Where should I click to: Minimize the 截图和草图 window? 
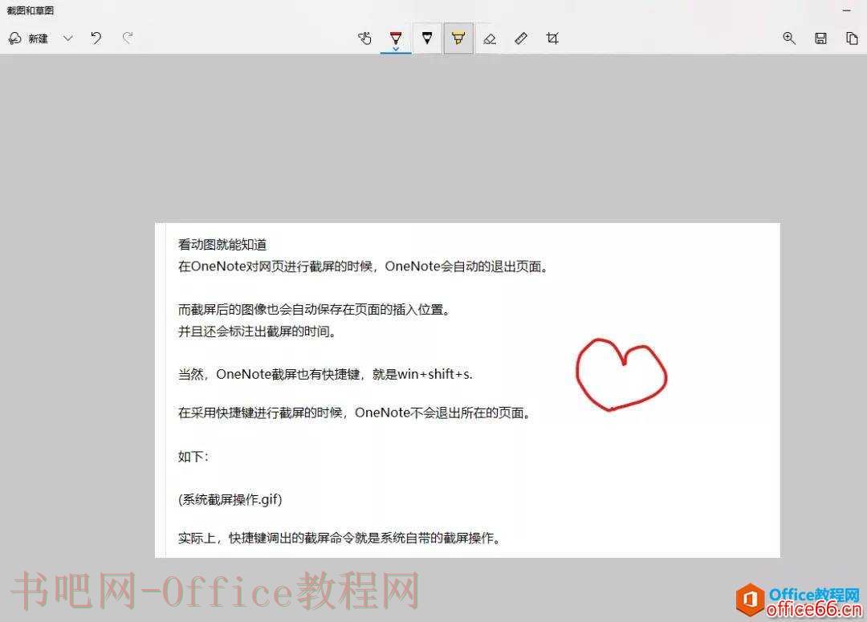pos(847,10)
